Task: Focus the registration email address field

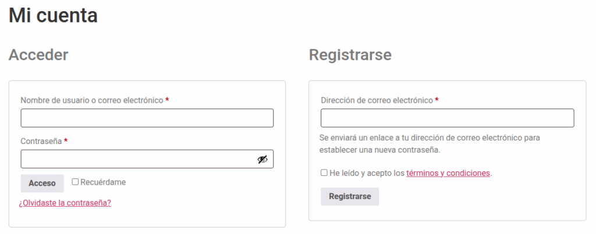Action: coord(447,118)
